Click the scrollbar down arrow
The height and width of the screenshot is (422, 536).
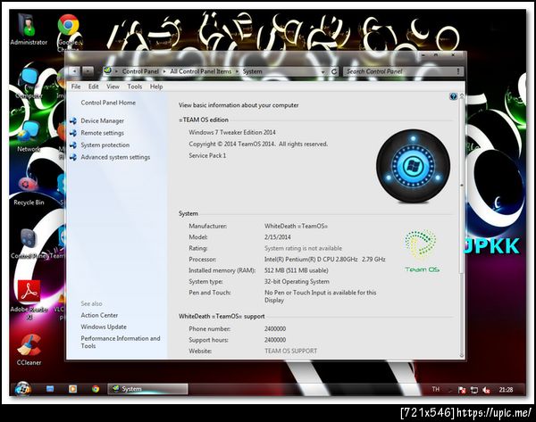[462, 355]
